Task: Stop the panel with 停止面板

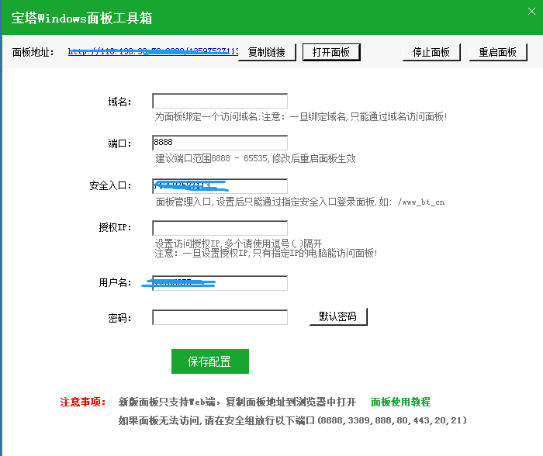Action: pos(431,52)
